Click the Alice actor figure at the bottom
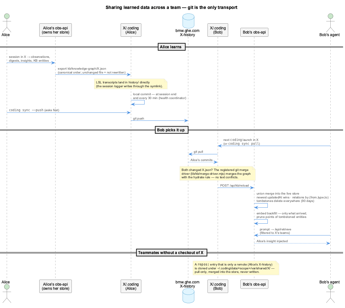Screen dimensions: 345x308 click(7, 293)
